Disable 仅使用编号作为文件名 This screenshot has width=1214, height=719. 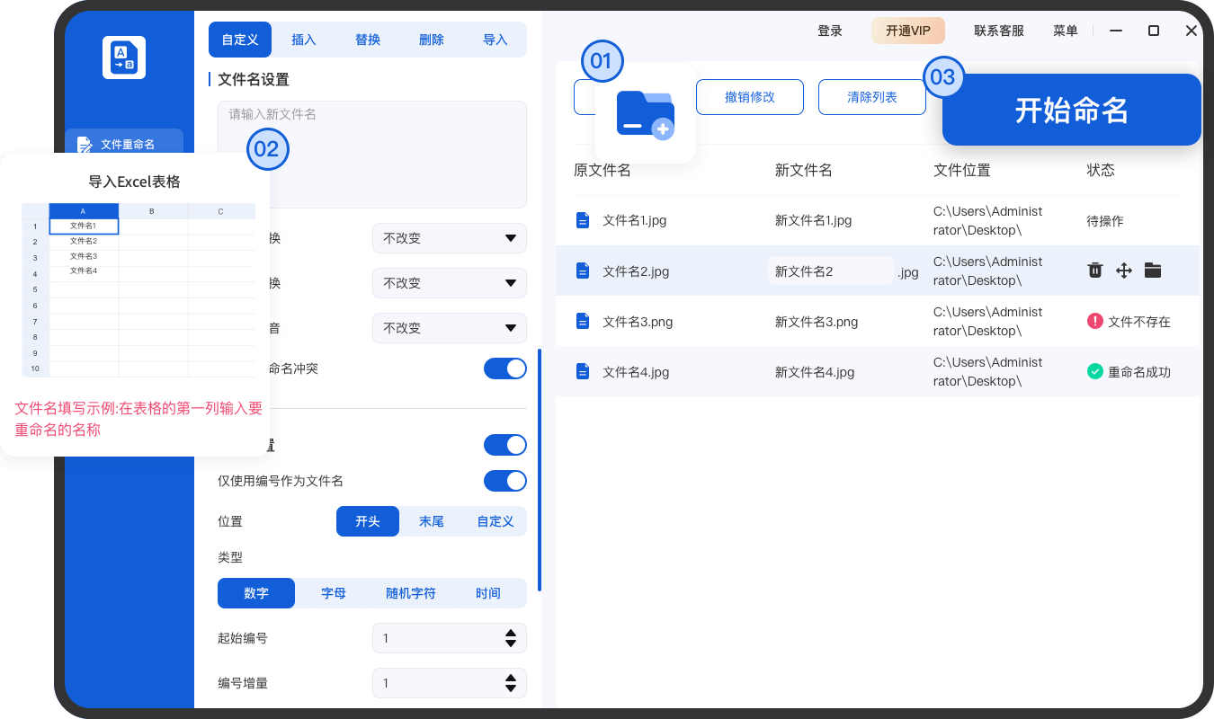point(504,481)
